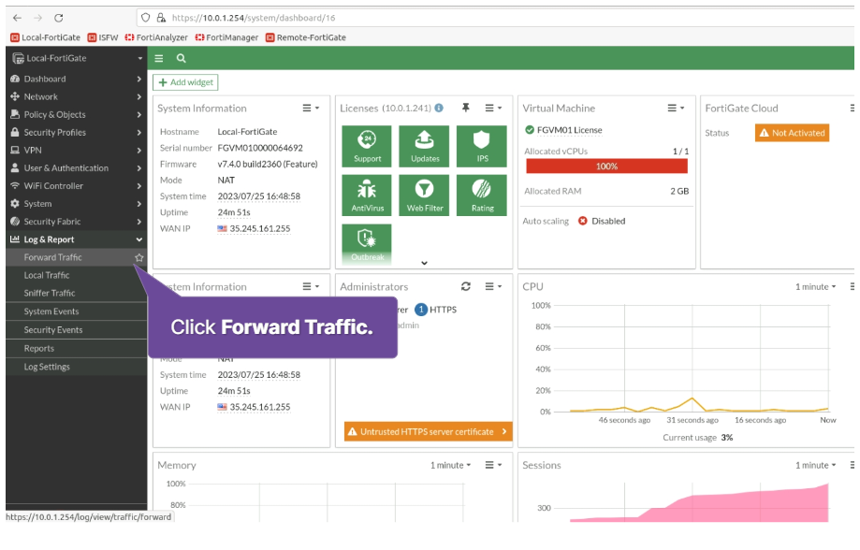The width and height of the screenshot is (860, 550).
Task: Click the browser forward arrow
Action: (x=37, y=18)
